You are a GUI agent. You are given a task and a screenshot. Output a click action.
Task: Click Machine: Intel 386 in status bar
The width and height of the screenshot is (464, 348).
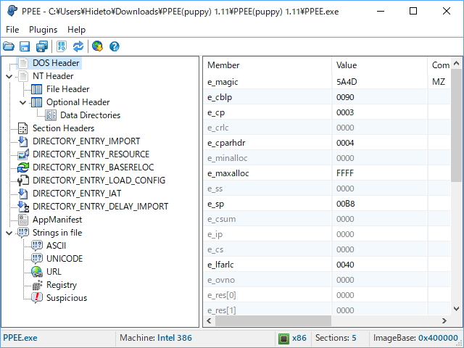(156, 338)
